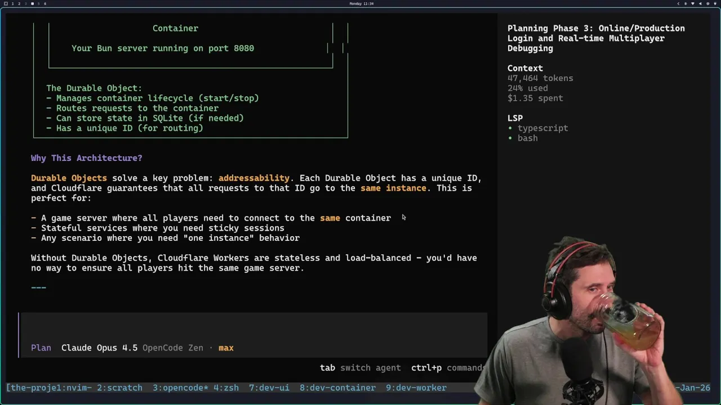Click the Planning Phase 3 session title
Image resolution: width=721 pixels, height=405 pixels.
pos(596,38)
